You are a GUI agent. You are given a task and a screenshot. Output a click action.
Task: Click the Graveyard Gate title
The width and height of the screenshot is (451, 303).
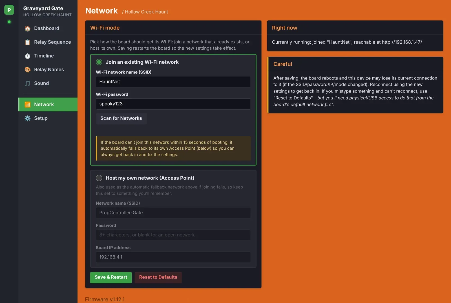[x=43, y=8]
